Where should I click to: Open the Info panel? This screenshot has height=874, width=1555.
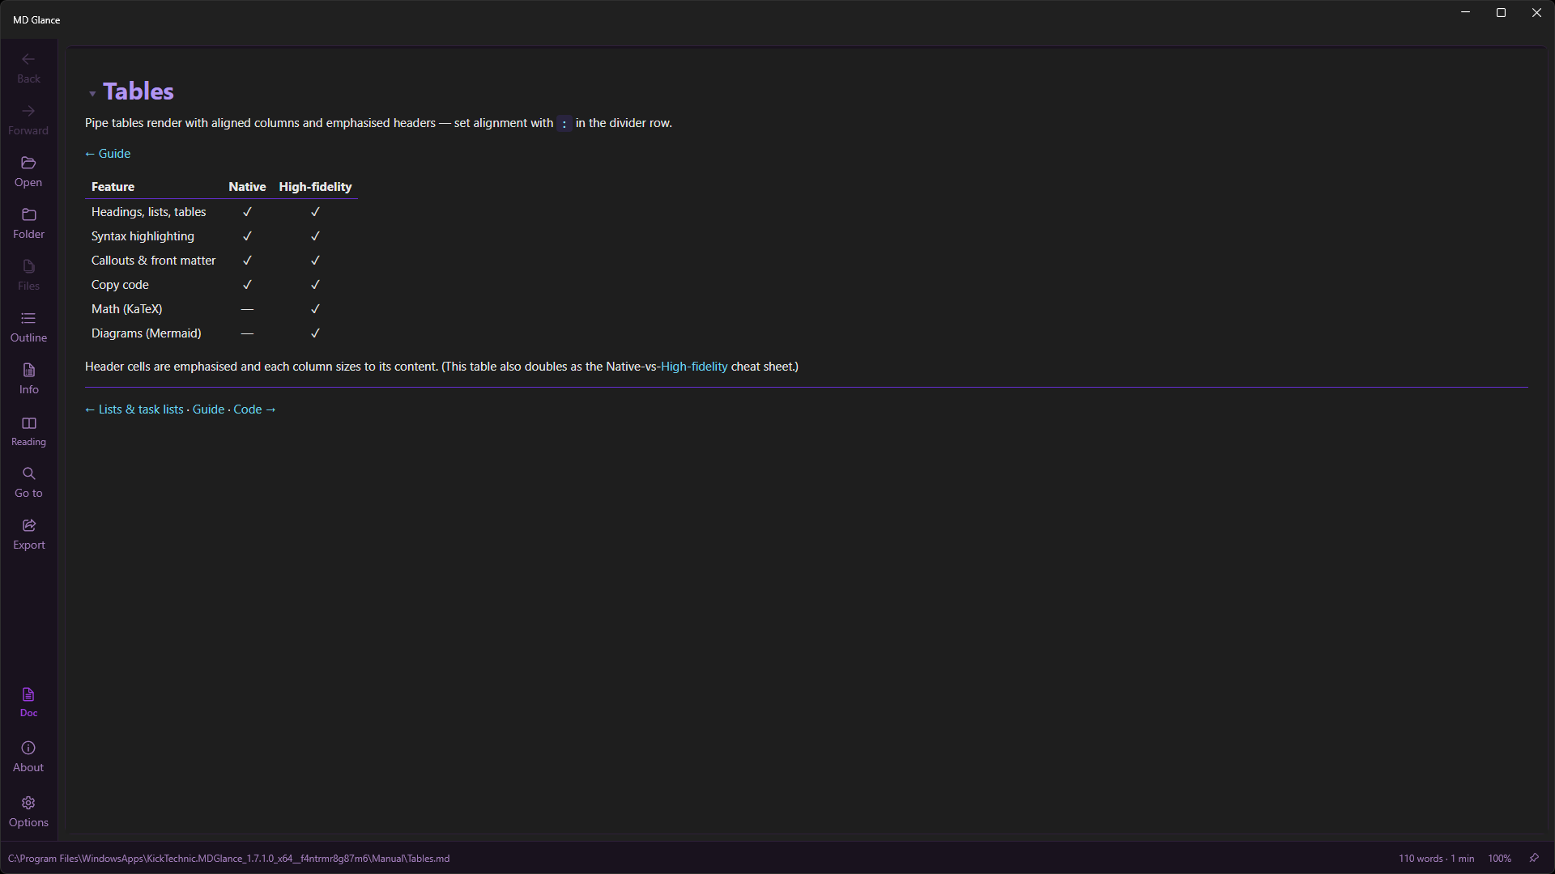[x=28, y=379]
